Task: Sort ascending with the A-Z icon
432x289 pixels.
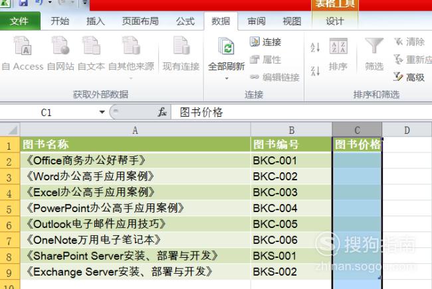Action: (315, 47)
